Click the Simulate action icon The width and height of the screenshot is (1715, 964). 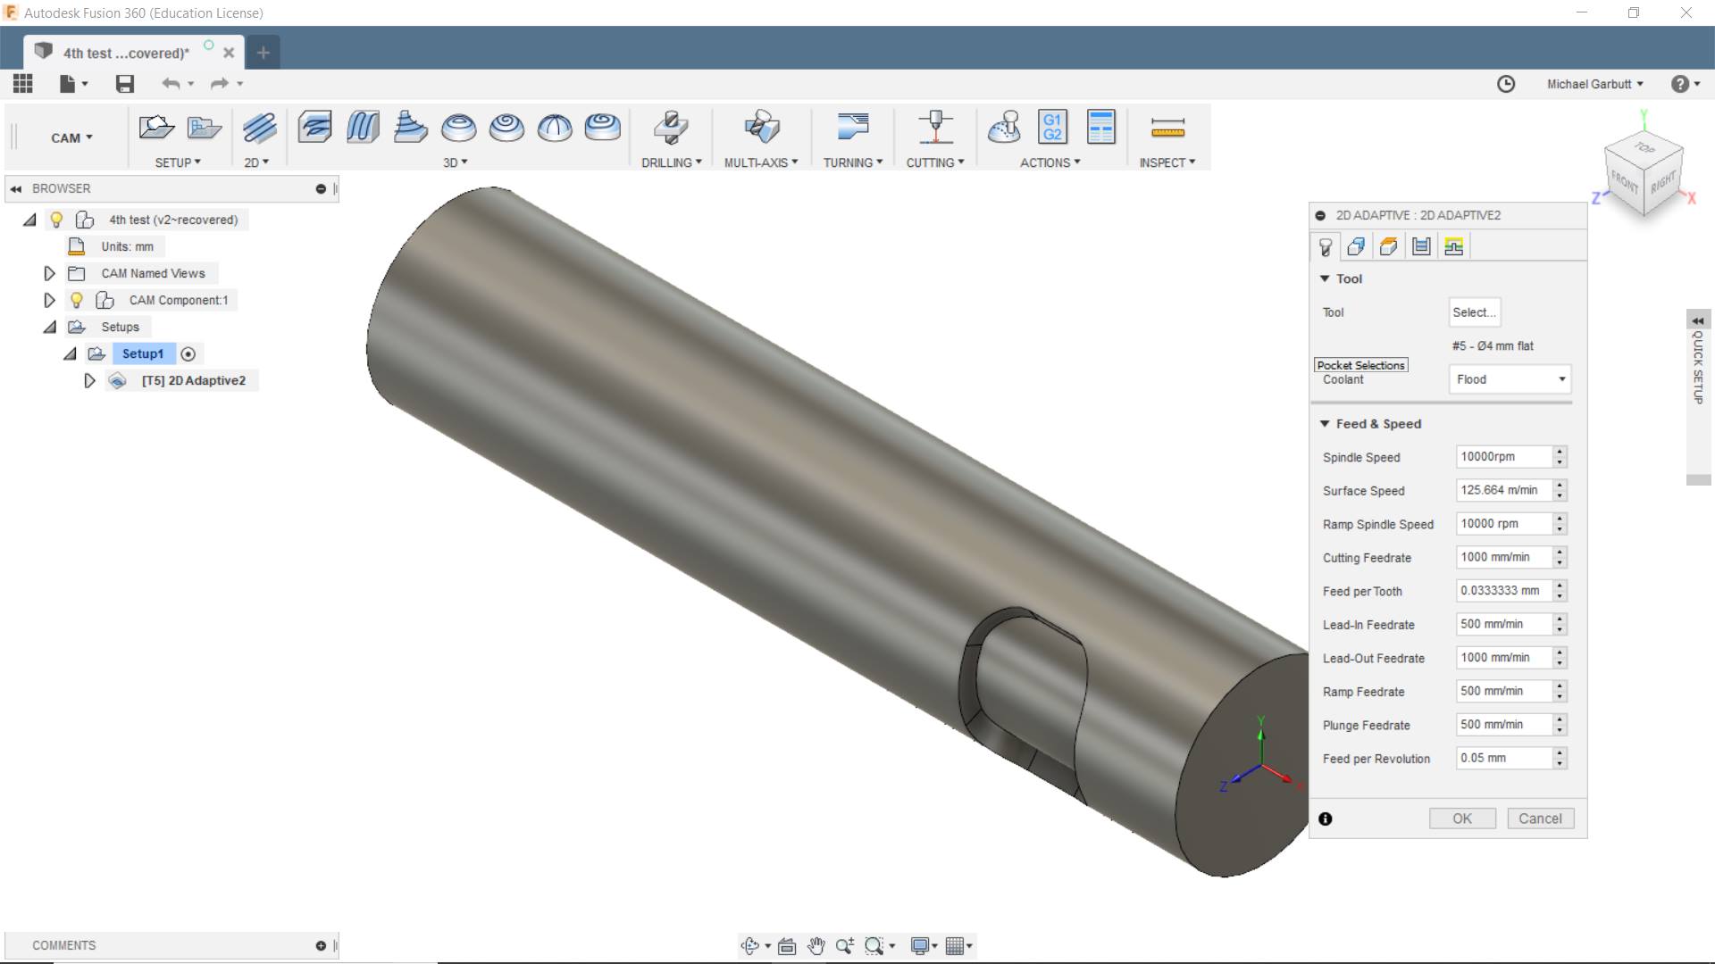coord(1004,128)
